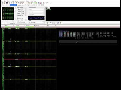
Task: Open the View menu
Action: tap(32, 1)
